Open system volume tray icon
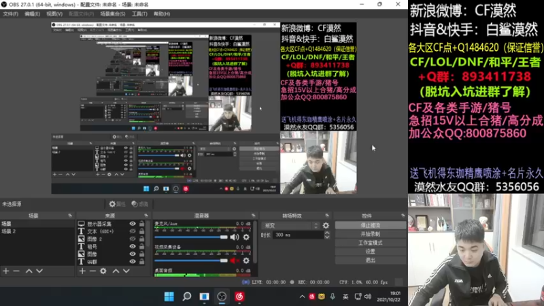Viewport: 544px width, 306px height. [368, 296]
